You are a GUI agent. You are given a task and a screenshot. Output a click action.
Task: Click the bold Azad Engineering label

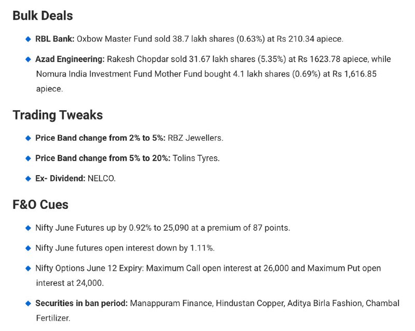[x=70, y=59]
